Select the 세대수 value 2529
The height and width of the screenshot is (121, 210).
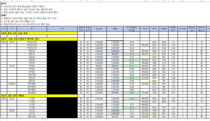click(x=164, y=42)
